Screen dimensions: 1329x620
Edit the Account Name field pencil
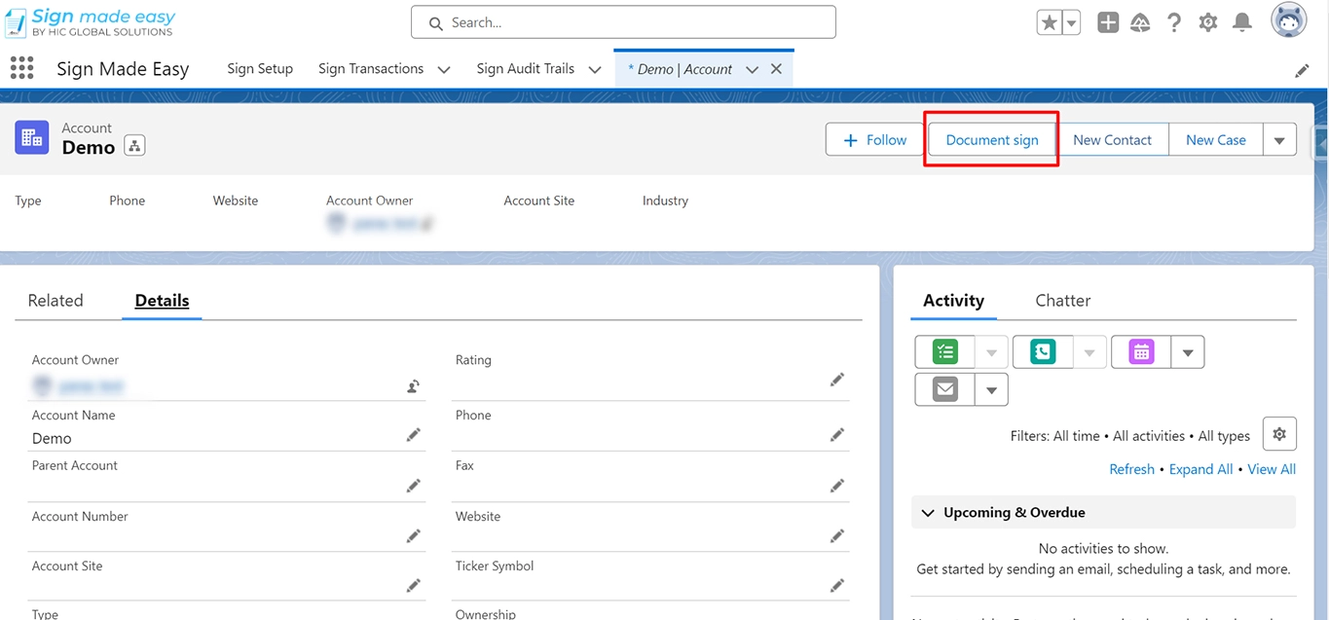414,434
